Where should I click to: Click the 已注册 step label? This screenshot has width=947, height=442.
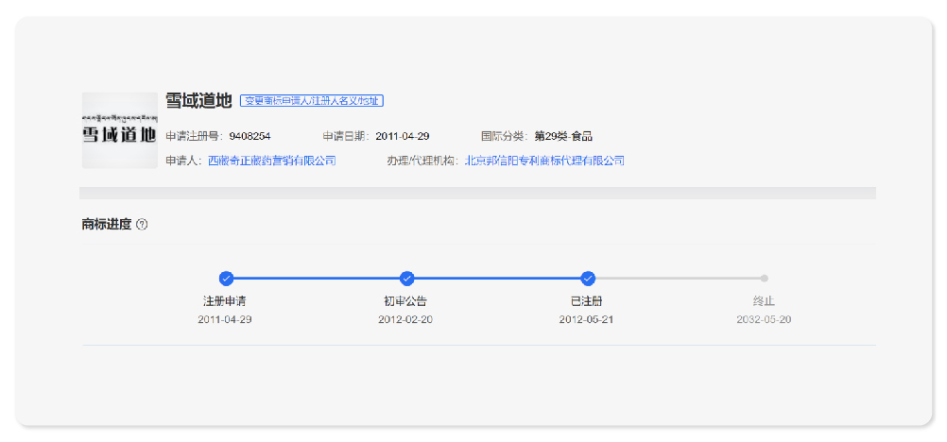click(x=586, y=300)
